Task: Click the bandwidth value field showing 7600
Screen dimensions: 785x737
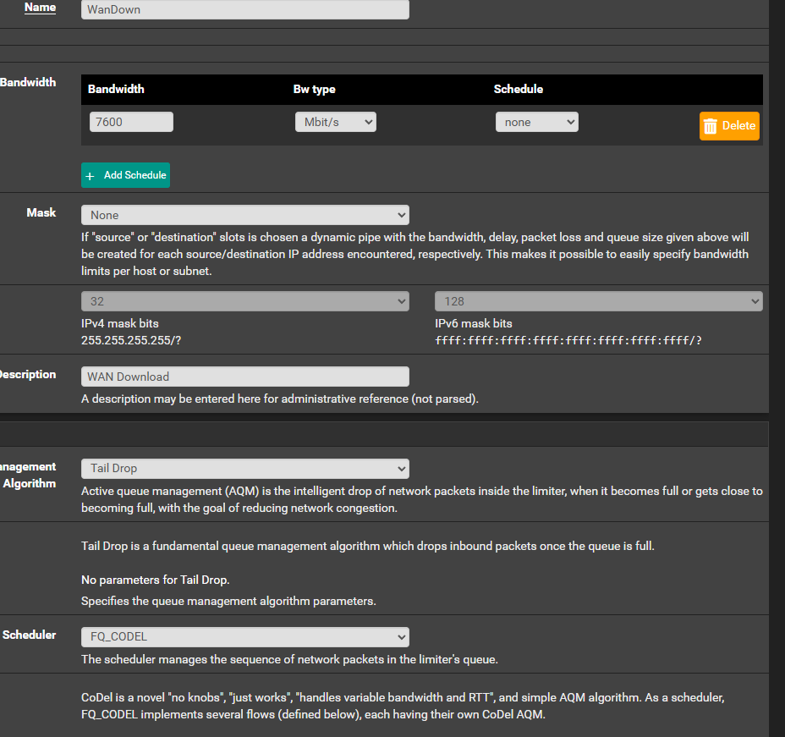Action: [x=131, y=122]
